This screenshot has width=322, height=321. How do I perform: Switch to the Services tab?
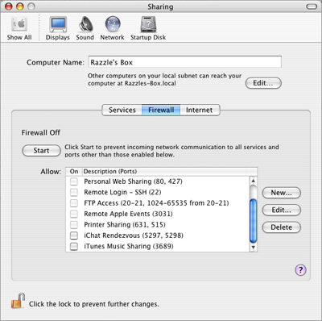[x=122, y=110]
